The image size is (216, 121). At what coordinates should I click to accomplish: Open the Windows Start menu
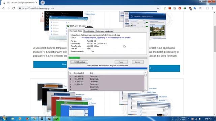click(x=4, y=118)
